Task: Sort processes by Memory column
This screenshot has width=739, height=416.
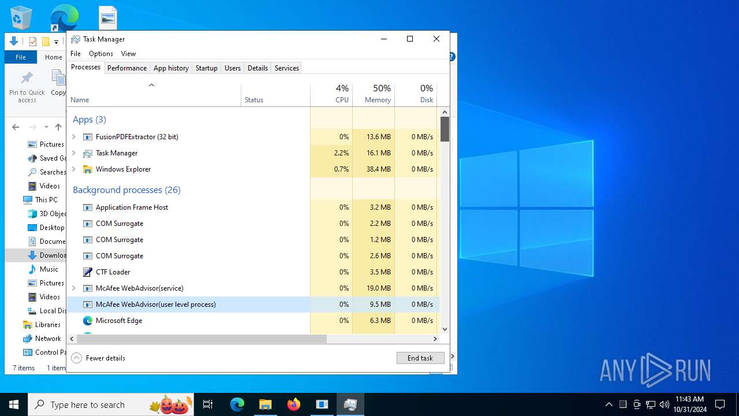Action: (374, 95)
